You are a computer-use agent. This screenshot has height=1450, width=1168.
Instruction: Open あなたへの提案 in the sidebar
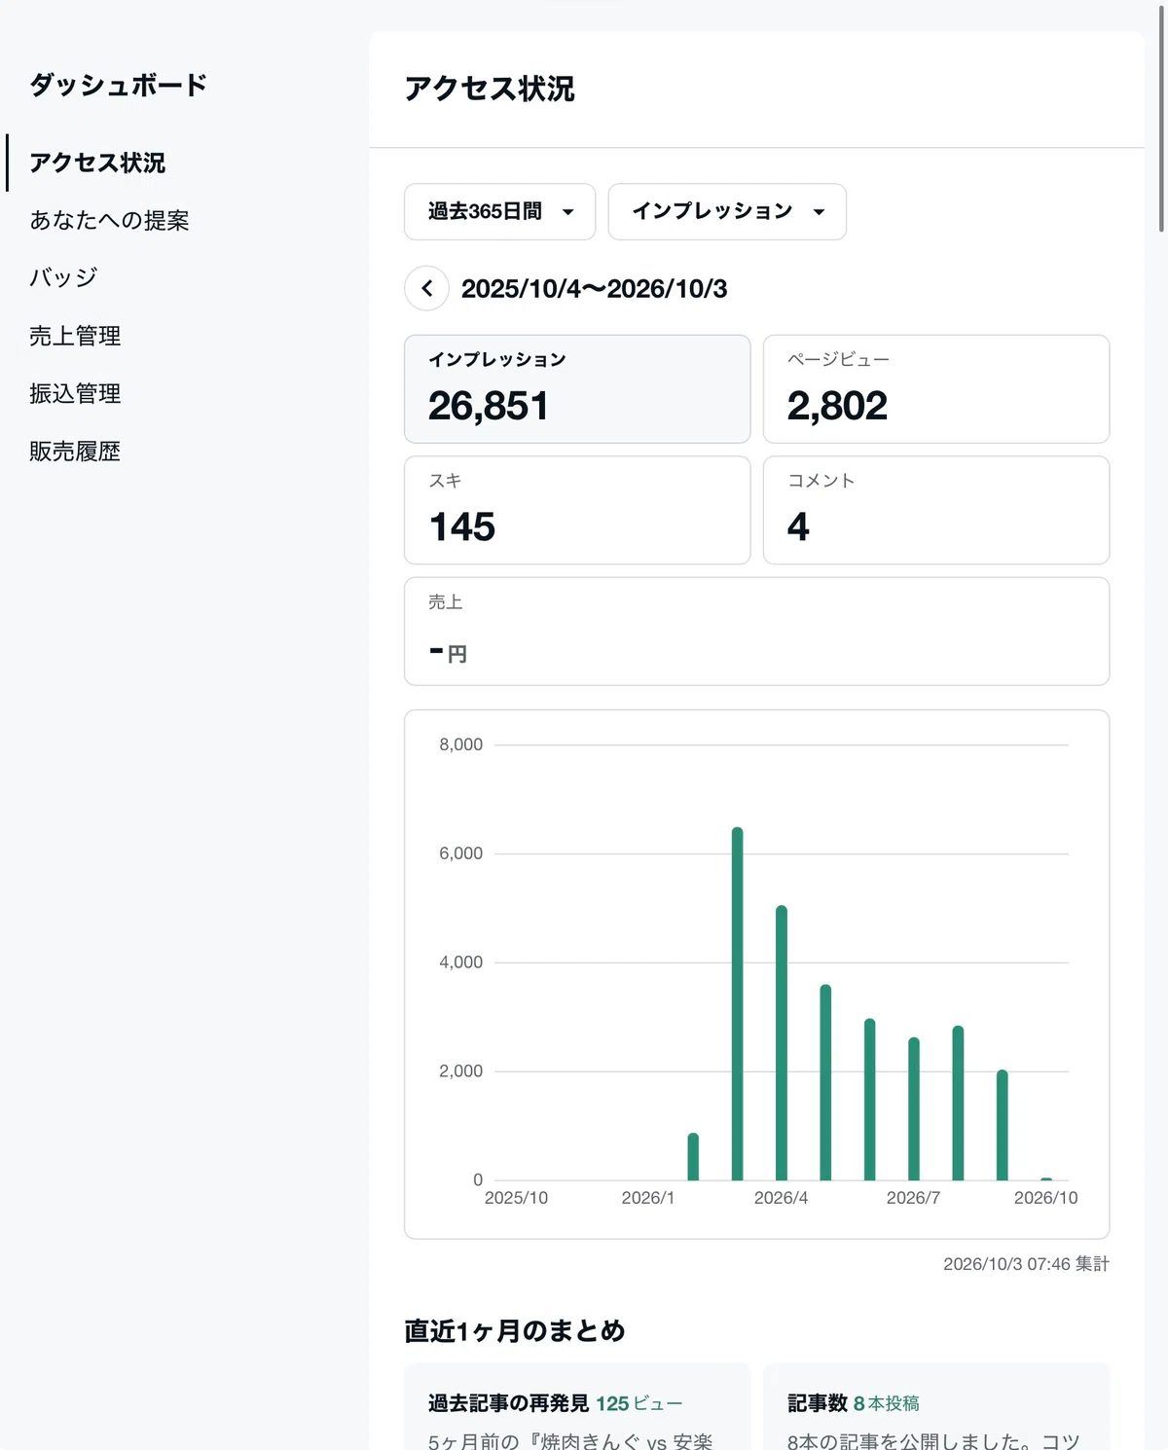click(x=109, y=220)
